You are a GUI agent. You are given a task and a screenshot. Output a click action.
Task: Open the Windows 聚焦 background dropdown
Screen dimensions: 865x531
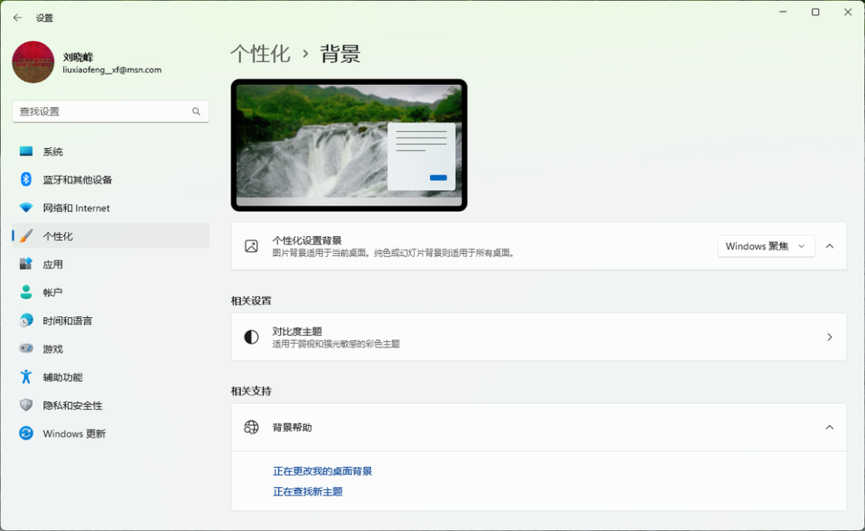pos(766,246)
